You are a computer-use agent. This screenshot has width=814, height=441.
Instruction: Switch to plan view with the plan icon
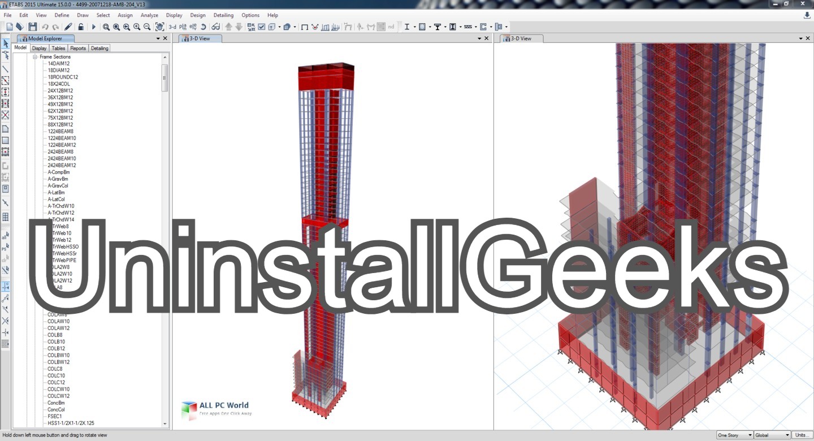tap(183, 27)
